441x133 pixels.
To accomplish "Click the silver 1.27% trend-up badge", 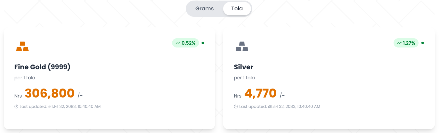I will 406,43.
